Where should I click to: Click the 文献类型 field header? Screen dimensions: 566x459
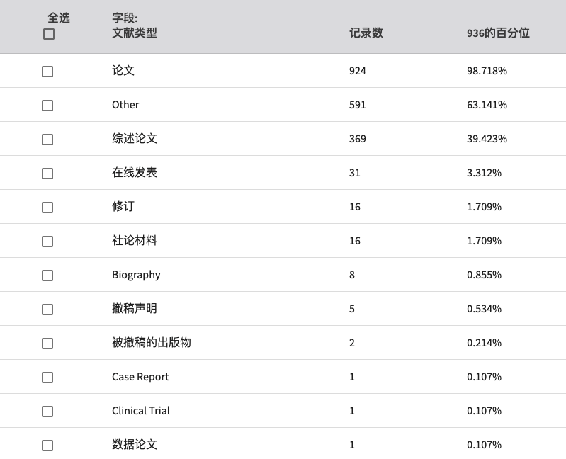tap(135, 33)
